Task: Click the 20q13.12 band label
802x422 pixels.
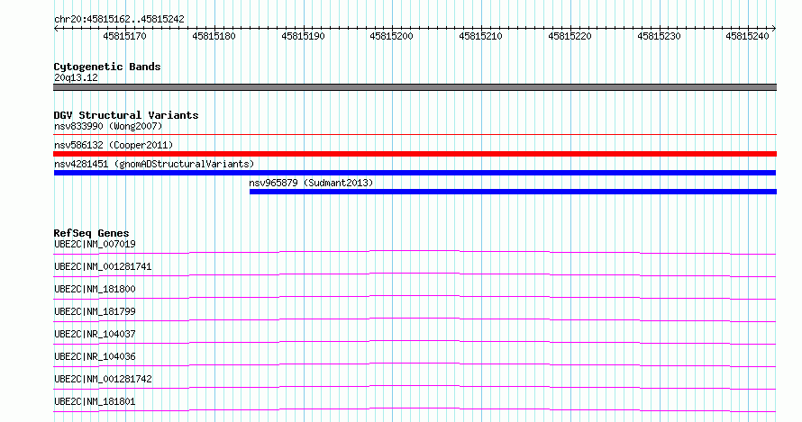Action: pos(76,77)
